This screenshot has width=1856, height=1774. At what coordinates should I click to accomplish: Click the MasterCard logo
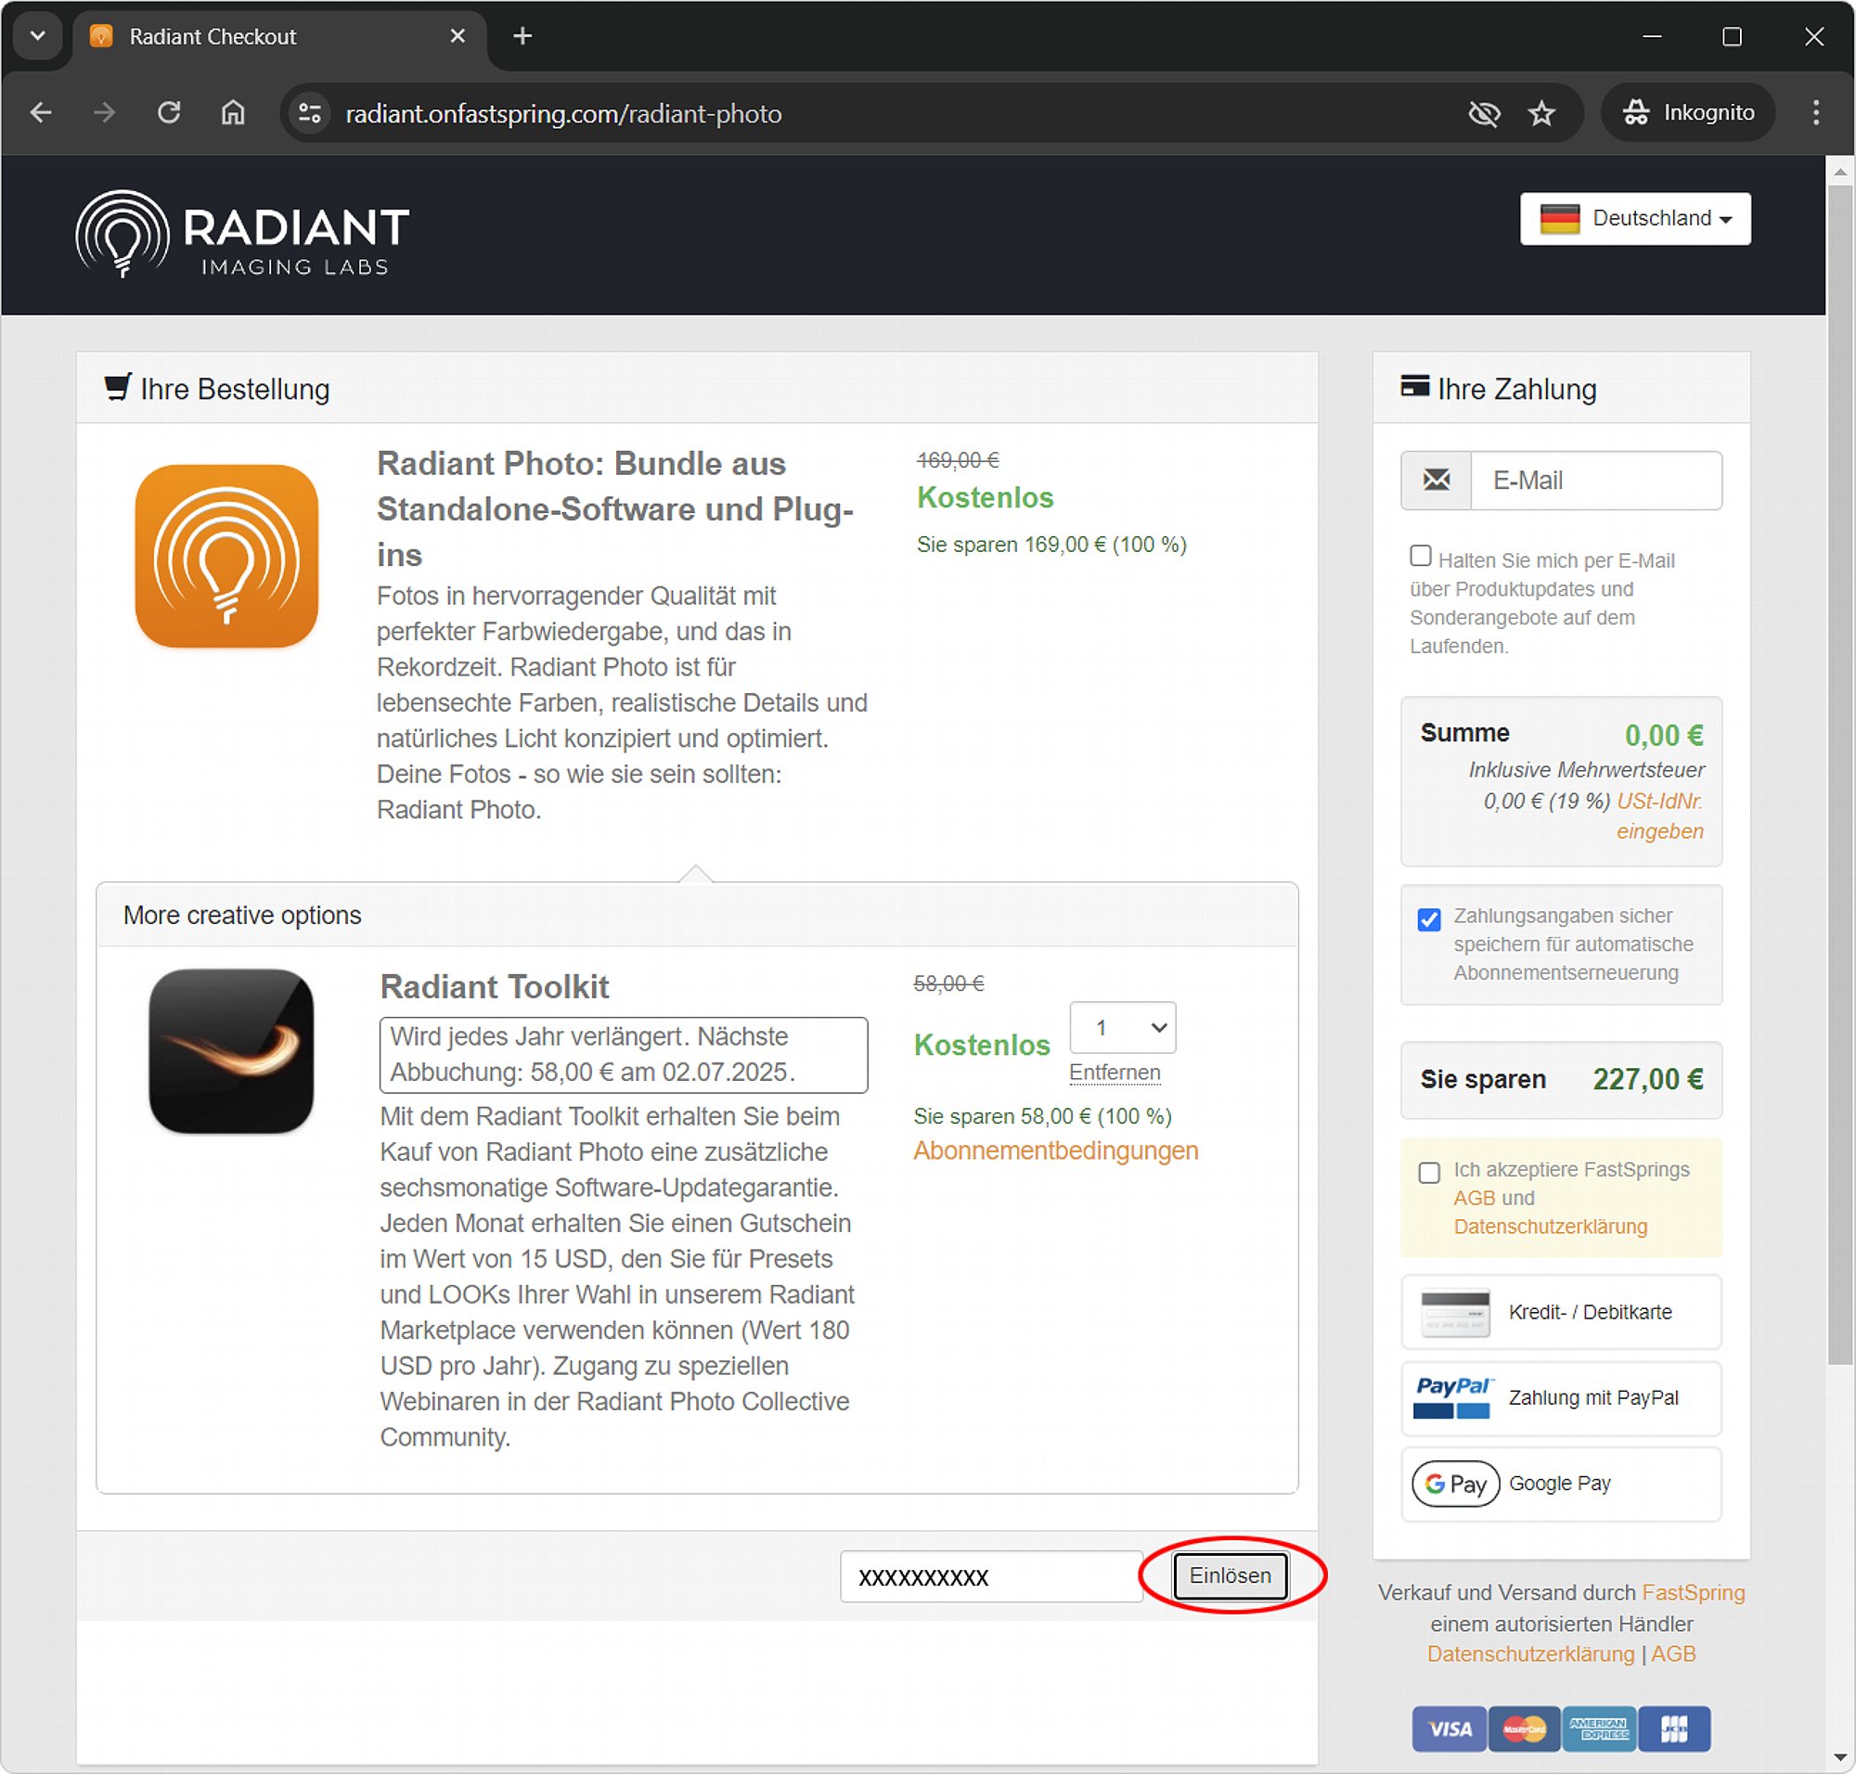(1524, 1729)
